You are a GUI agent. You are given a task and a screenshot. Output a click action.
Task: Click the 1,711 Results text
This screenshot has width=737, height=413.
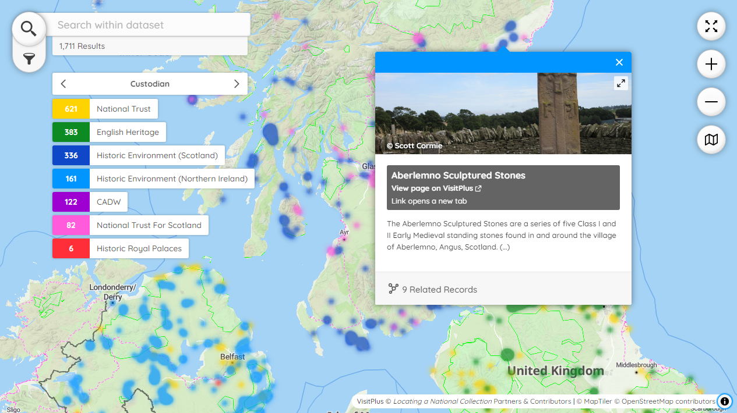82,46
